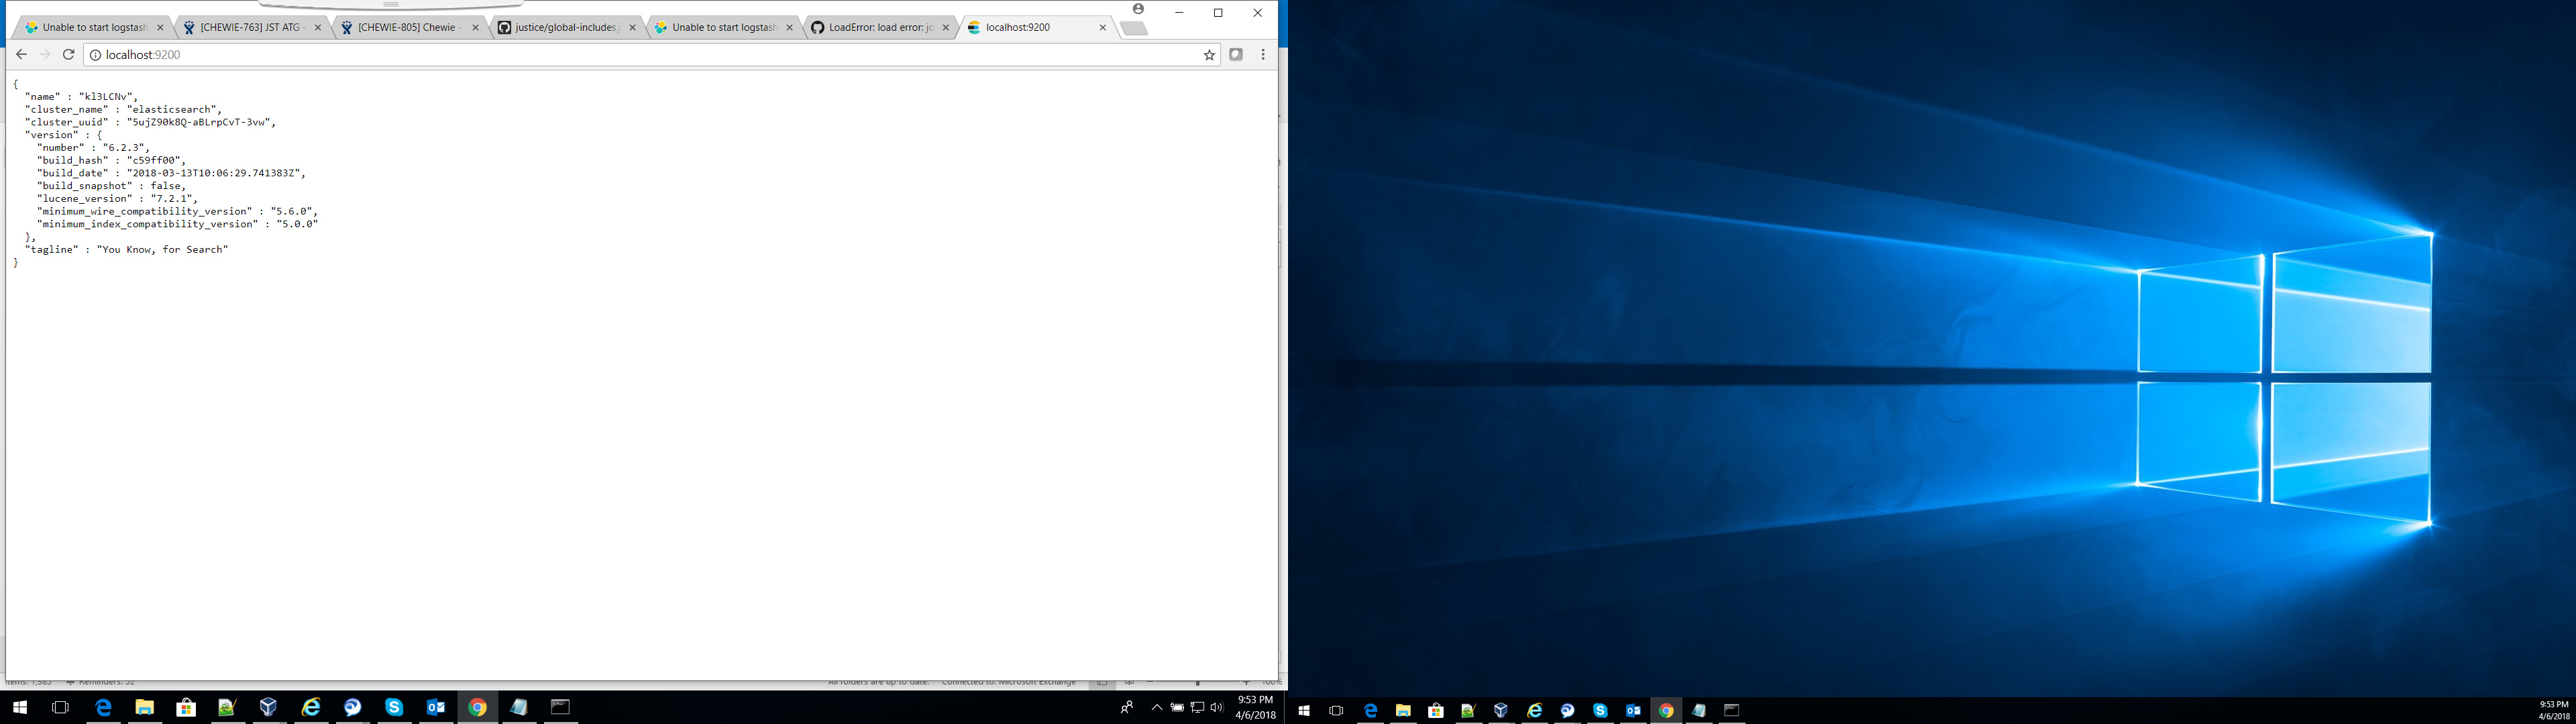Click volume speaker icon in left system tray

[x=1216, y=707]
